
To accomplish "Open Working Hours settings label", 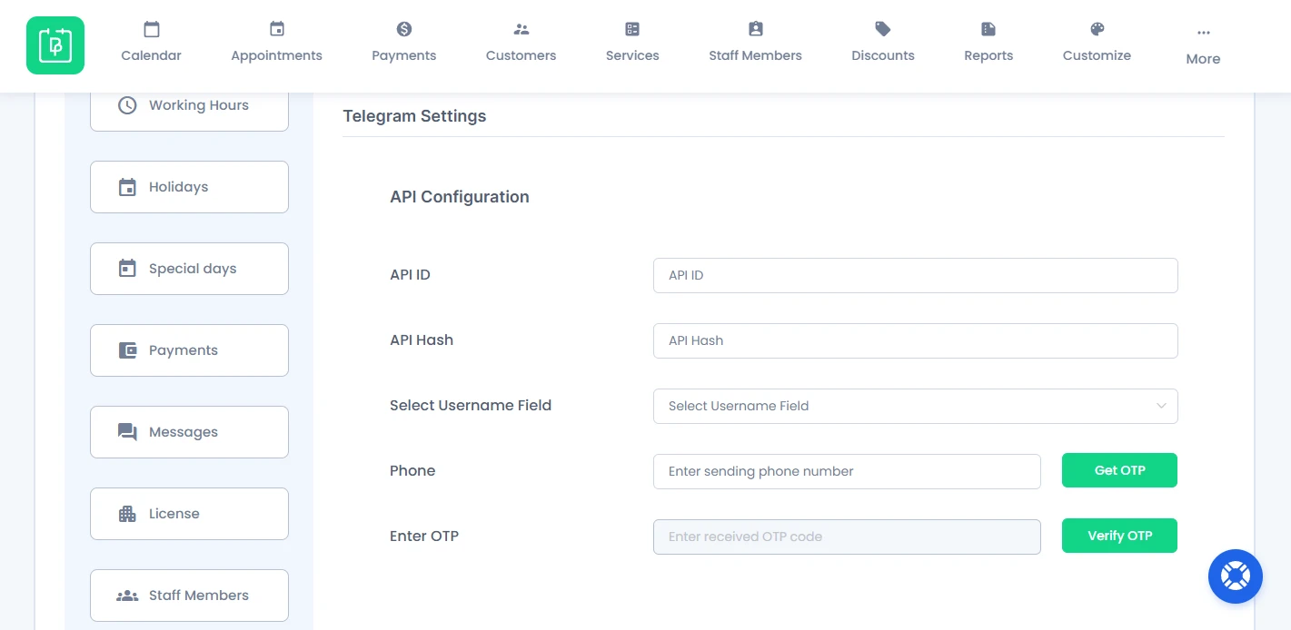I will (x=199, y=105).
